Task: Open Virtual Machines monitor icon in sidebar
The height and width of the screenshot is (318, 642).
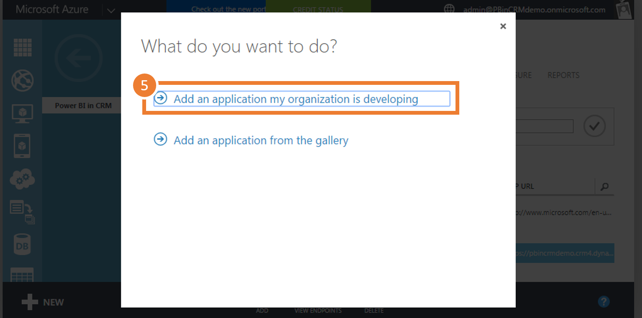Action: point(22,113)
